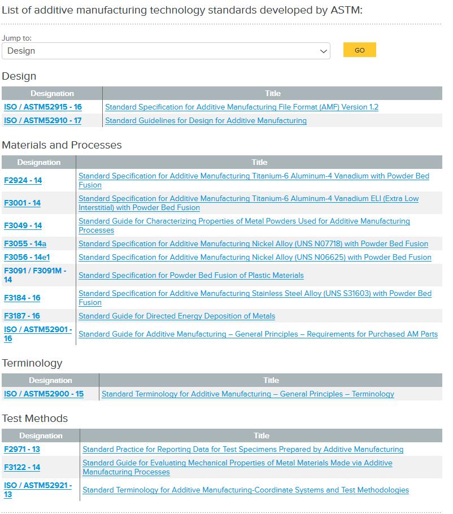Open Nickel Alloy (UNS N06625) specification link
Screen dimensions: 453x514
[255, 257]
